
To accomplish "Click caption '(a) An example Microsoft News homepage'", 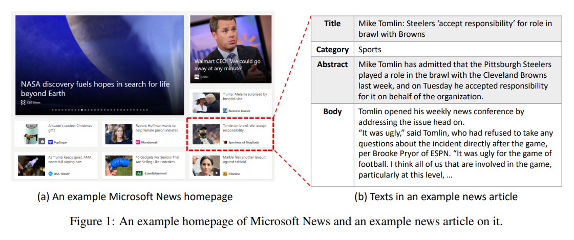I will click(135, 197).
